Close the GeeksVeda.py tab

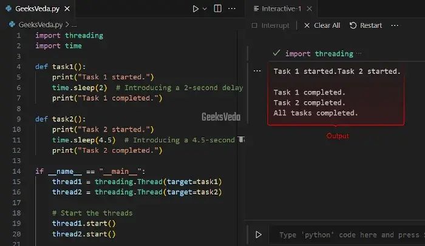tap(67, 8)
